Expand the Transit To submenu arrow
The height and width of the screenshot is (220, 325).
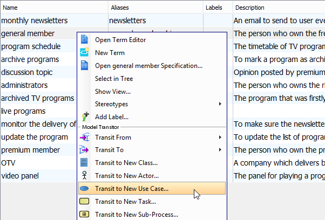(x=220, y=150)
